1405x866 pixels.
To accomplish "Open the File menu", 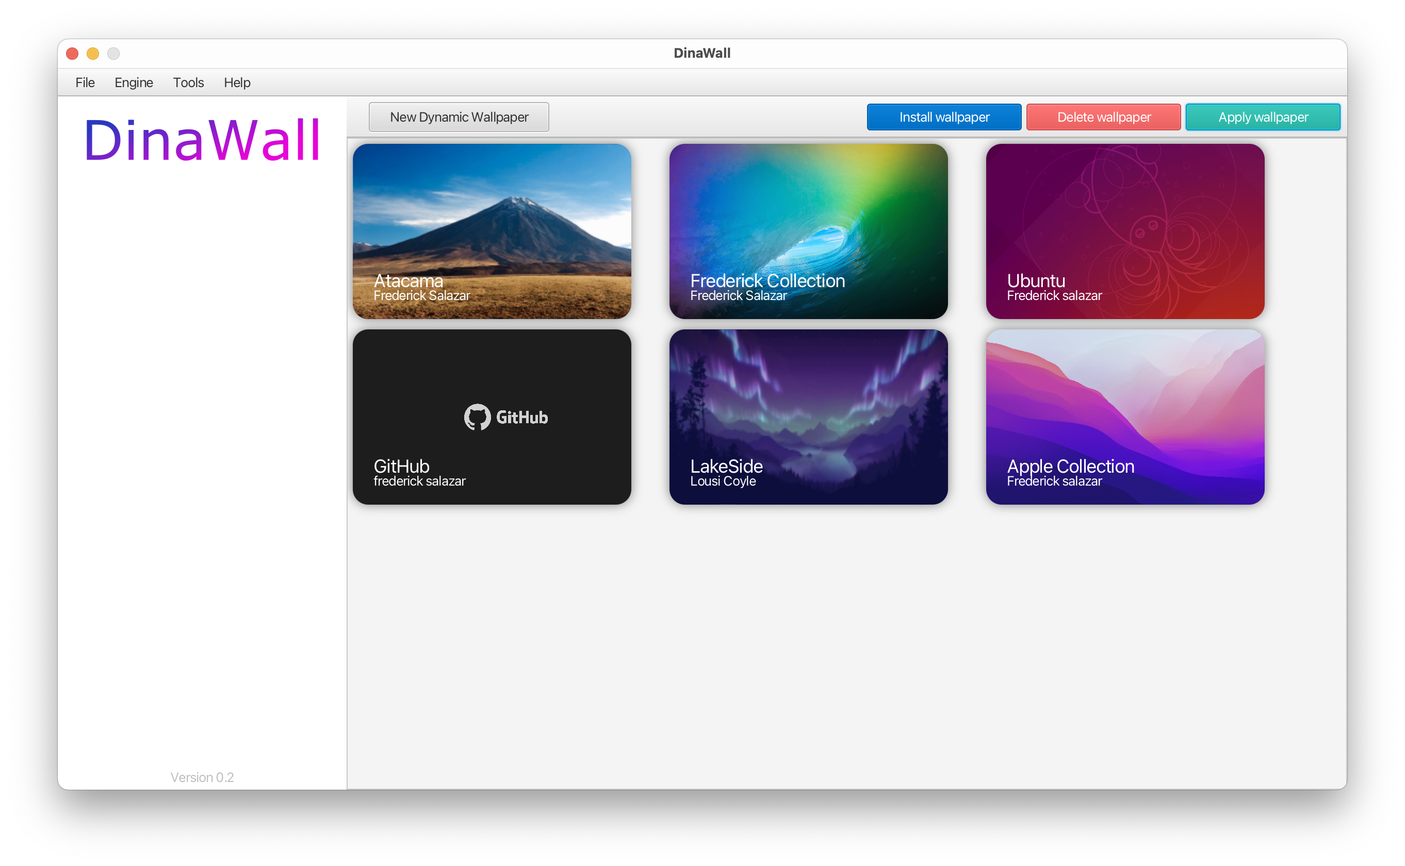I will pyautogui.click(x=85, y=82).
